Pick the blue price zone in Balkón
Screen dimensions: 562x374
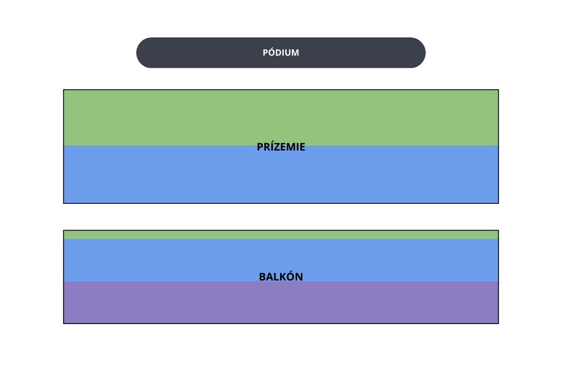(281, 260)
